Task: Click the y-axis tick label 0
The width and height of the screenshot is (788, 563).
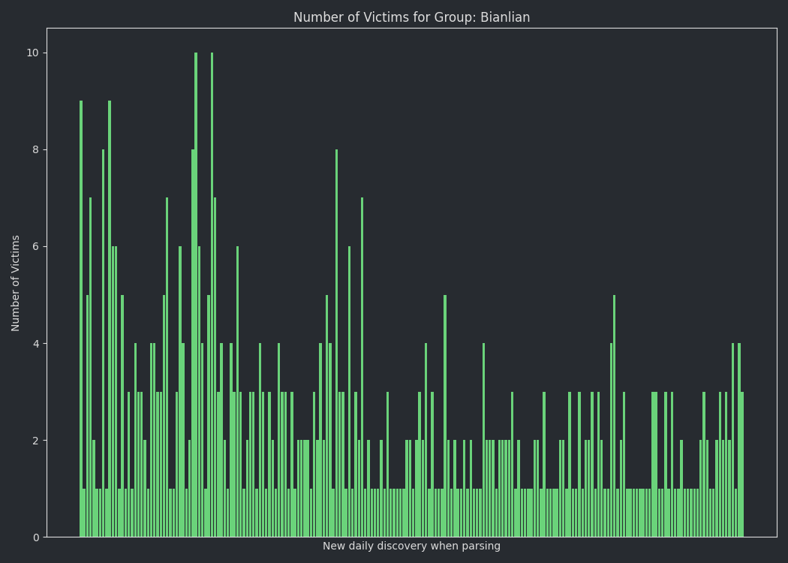Action: tap(36, 537)
